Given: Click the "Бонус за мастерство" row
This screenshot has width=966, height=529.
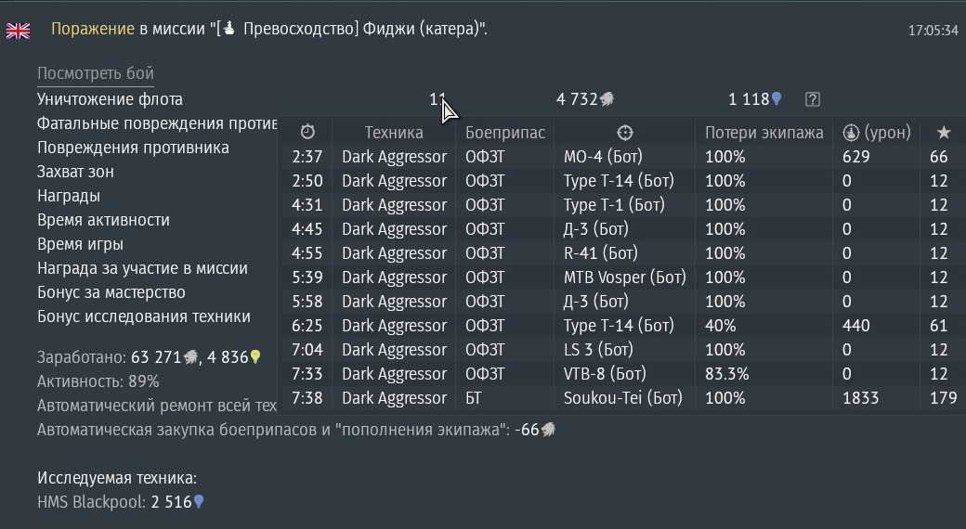Looking at the screenshot, I should coord(111,292).
